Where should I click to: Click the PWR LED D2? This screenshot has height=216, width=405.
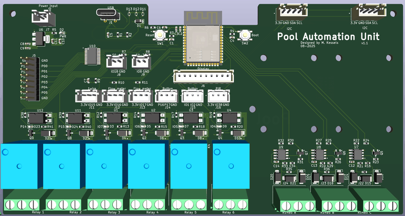pos(62,33)
